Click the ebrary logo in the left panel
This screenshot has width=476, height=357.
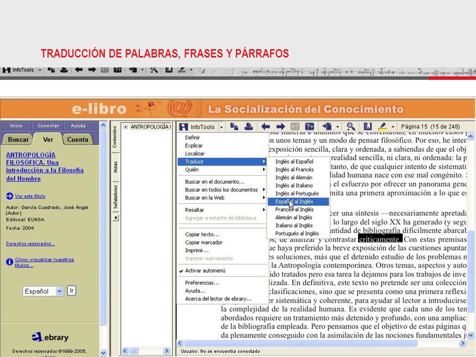pyautogui.click(x=50, y=337)
